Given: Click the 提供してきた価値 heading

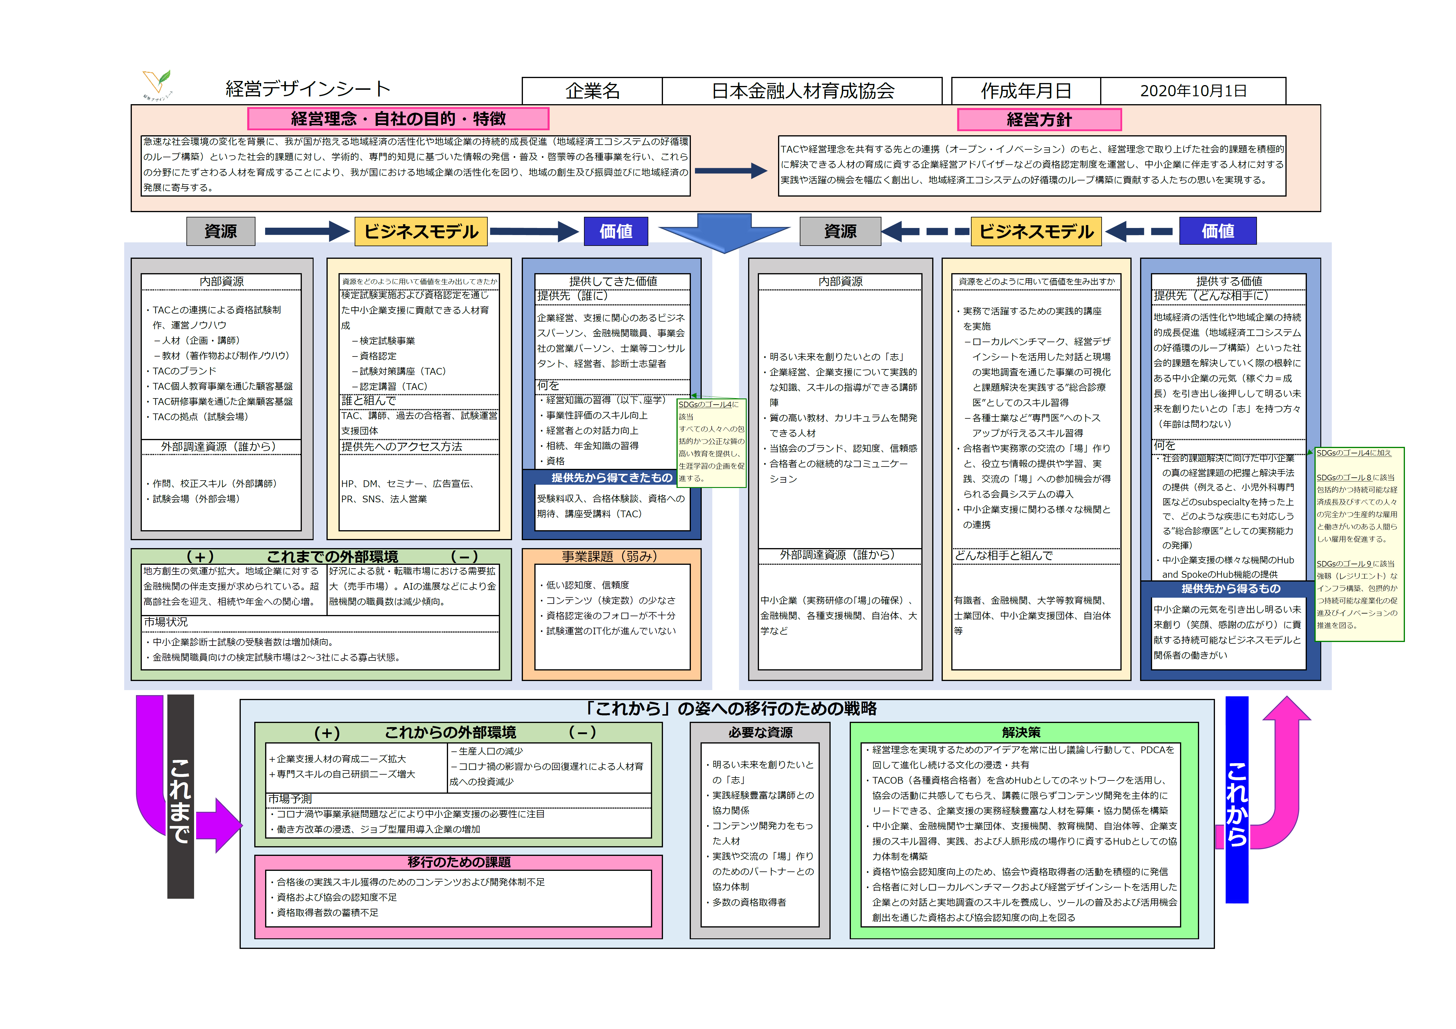Looking at the screenshot, I should click(612, 281).
